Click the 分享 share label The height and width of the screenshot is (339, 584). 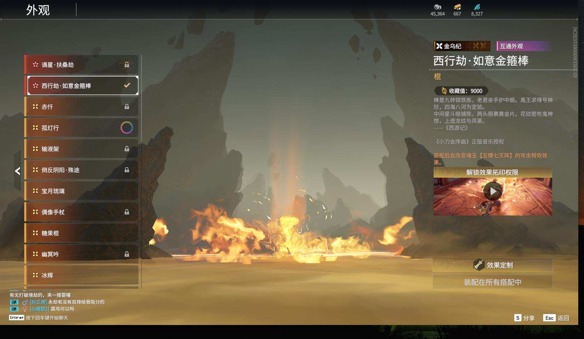pos(529,318)
